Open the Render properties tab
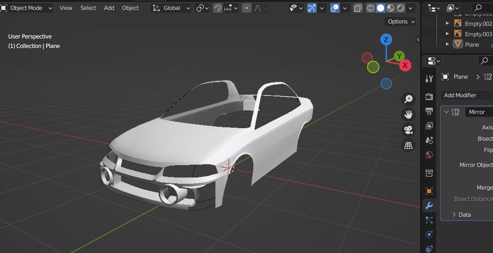 pos(429,96)
